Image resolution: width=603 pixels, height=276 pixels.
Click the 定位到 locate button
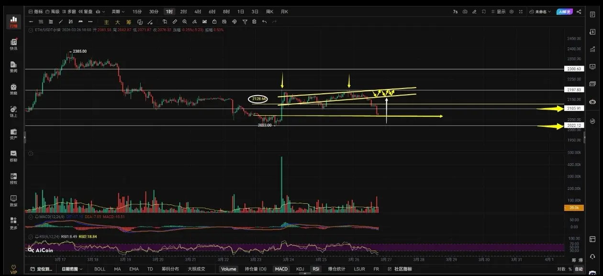pyautogui.click(x=40, y=269)
